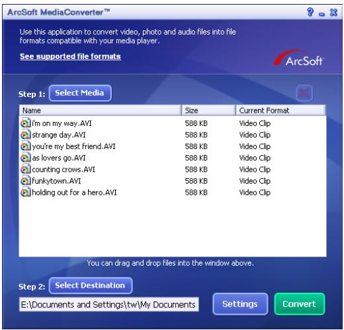The width and height of the screenshot is (344, 330).
Task: Click the Select Media button
Action: click(80, 93)
